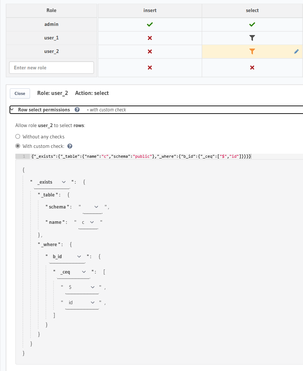Click the insert X on the new role row

click(x=149, y=68)
